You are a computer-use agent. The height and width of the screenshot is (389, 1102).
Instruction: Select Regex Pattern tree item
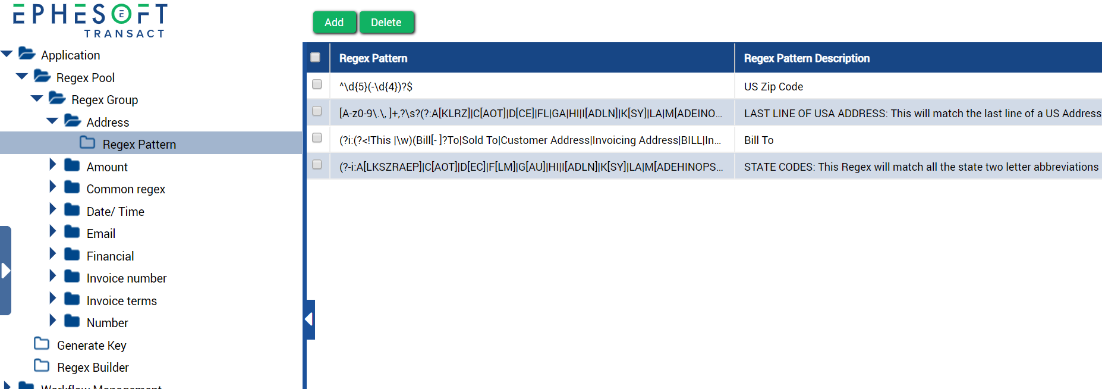click(x=139, y=145)
